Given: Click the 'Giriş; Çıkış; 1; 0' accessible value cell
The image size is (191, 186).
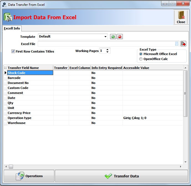Looking at the screenshot, I should coord(153,118).
